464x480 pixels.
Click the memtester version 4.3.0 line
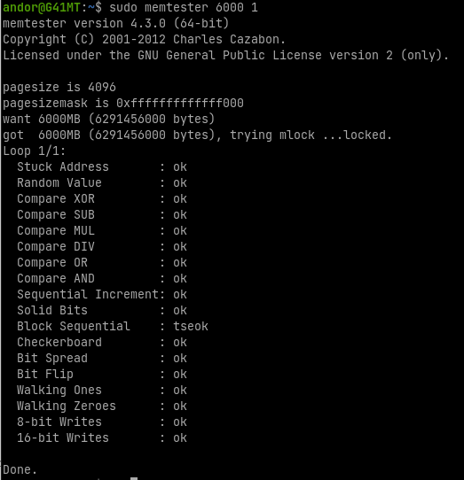coord(116,24)
